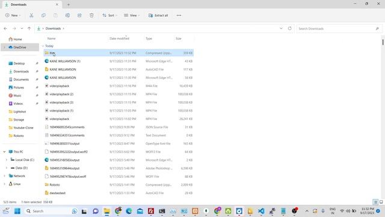Open Music in quick access
Viewport: 385px width, 217px height.
coord(17,95)
